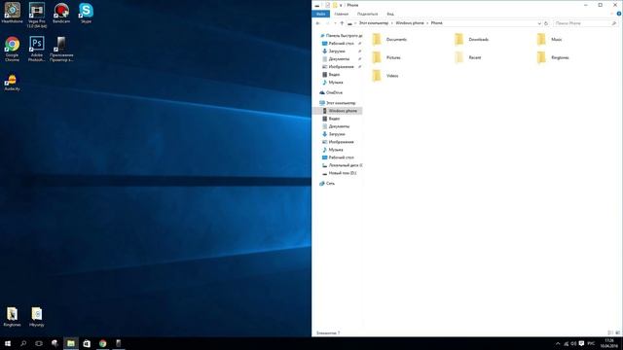Open Task View from the taskbar

[x=39, y=343]
